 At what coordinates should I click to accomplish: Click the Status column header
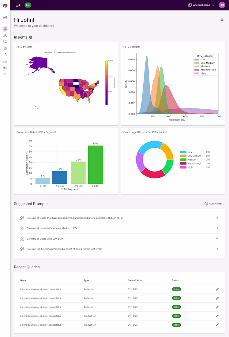pos(175,280)
